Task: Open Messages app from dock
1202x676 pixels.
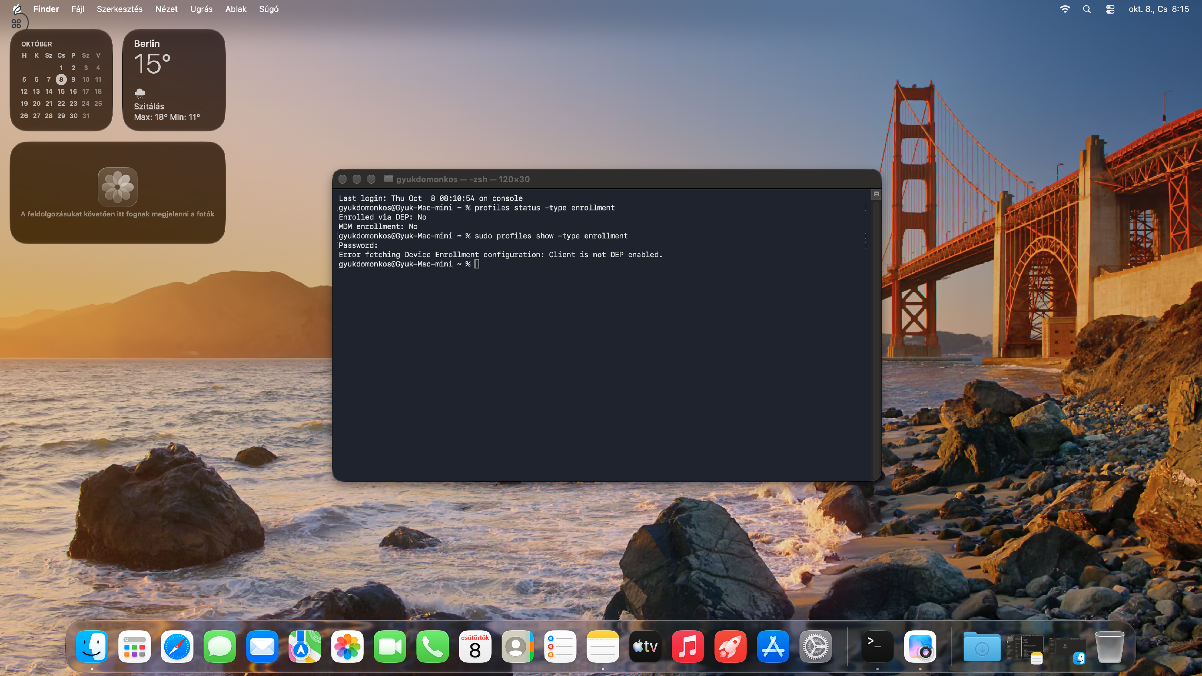Action: click(219, 647)
